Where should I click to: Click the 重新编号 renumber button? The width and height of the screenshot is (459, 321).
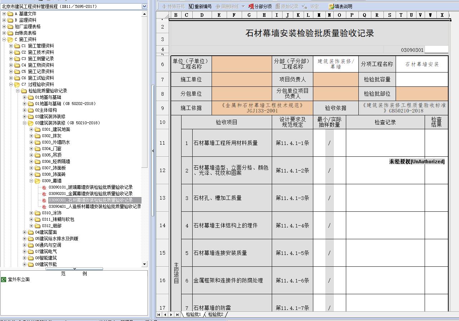[200, 6]
